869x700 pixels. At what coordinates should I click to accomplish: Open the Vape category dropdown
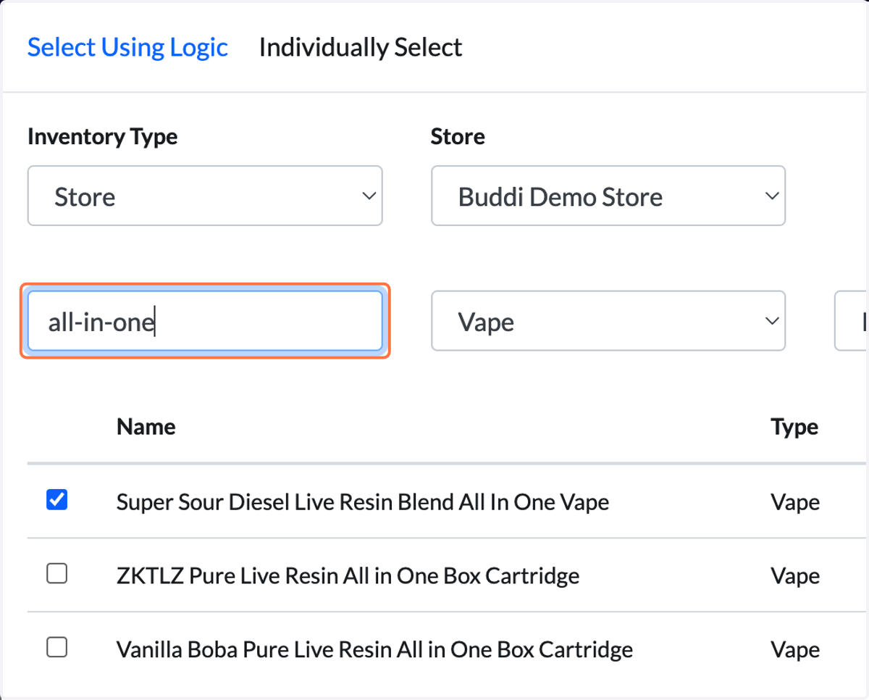608,321
